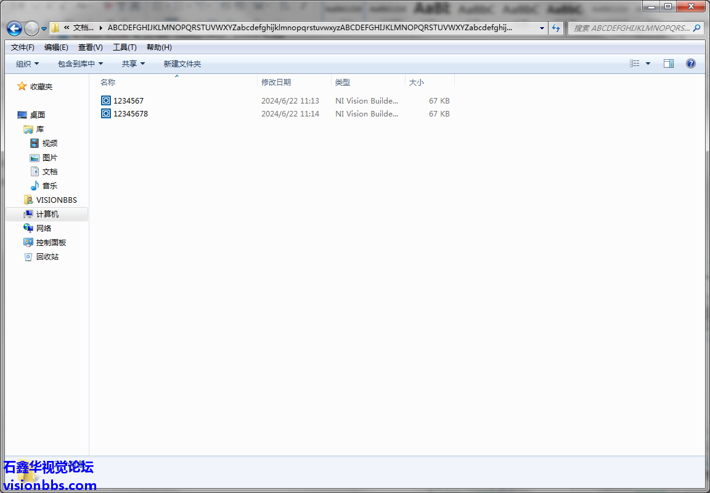Screen dimensions: 710x493
Task: Expand the view options dropdown arrow
Action: [648, 63]
